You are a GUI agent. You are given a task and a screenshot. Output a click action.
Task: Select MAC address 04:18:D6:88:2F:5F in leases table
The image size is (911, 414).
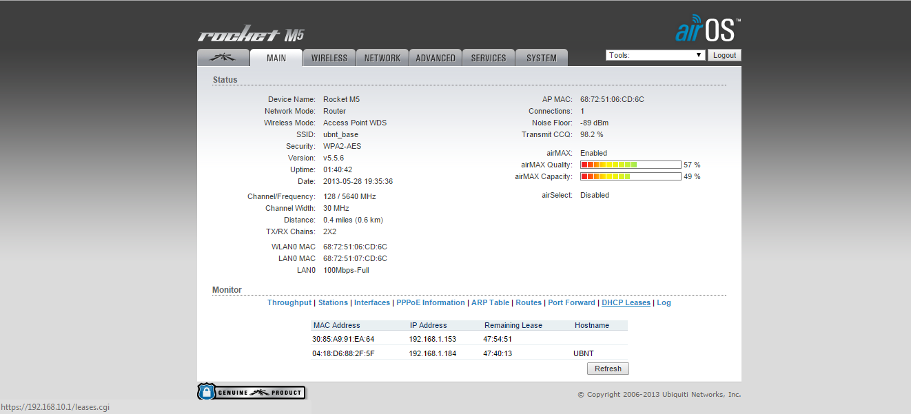pyautogui.click(x=343, y=353)
